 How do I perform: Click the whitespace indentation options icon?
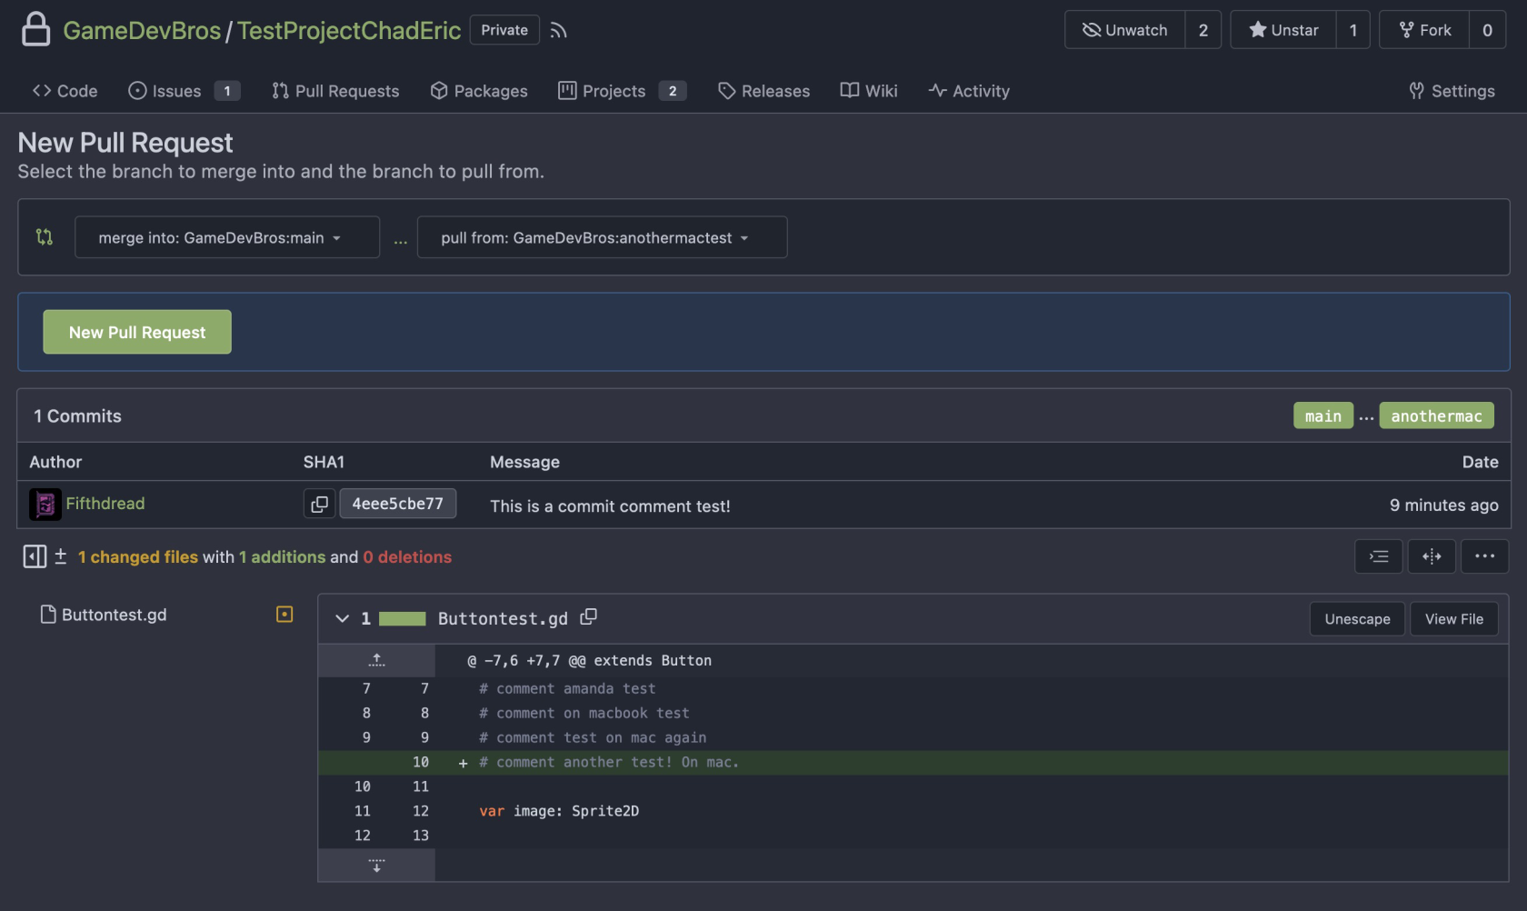click(x=1379, y=556)
